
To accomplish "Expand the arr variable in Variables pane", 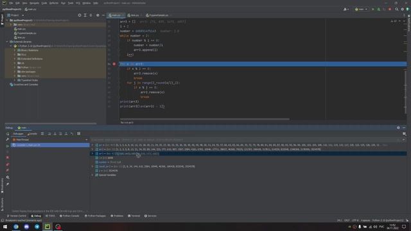I will click(x=92, y=145).
